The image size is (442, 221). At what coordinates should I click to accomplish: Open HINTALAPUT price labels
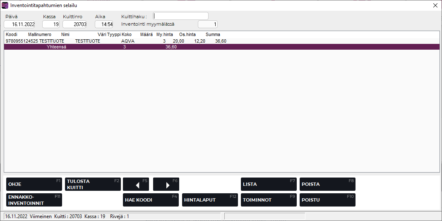click(210, 200)
